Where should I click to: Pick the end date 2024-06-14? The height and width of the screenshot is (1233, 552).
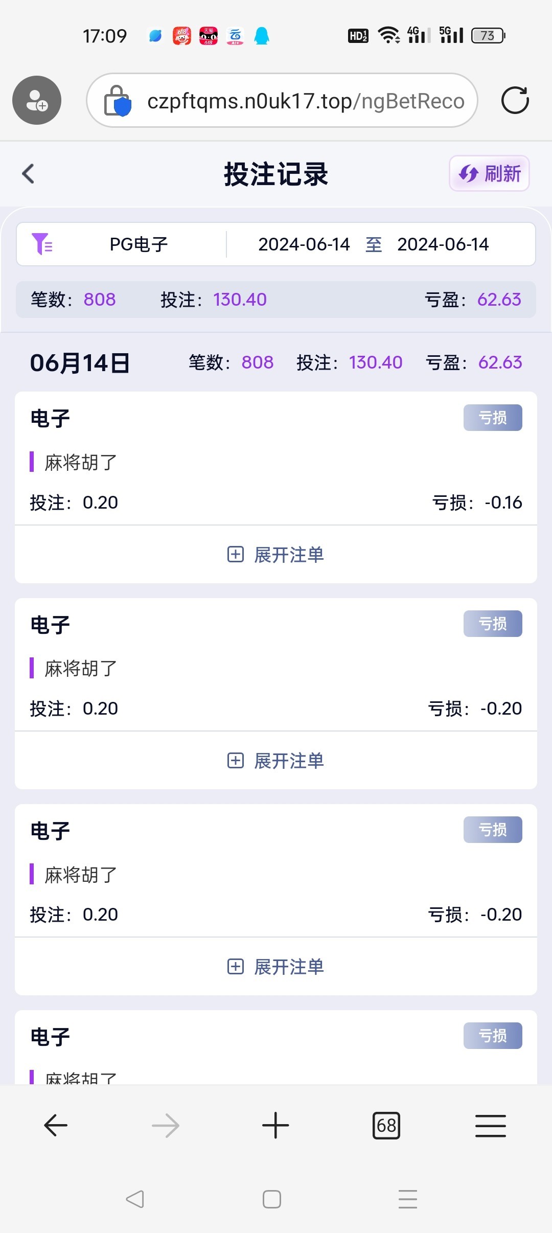(x=443, y=244)
